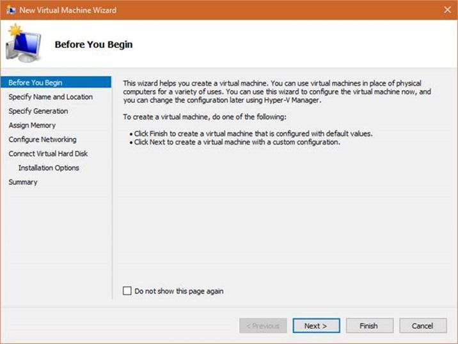Enable the Do not show this page again checkbox
The width and height of the screenshot is (458, 344).
127,292
